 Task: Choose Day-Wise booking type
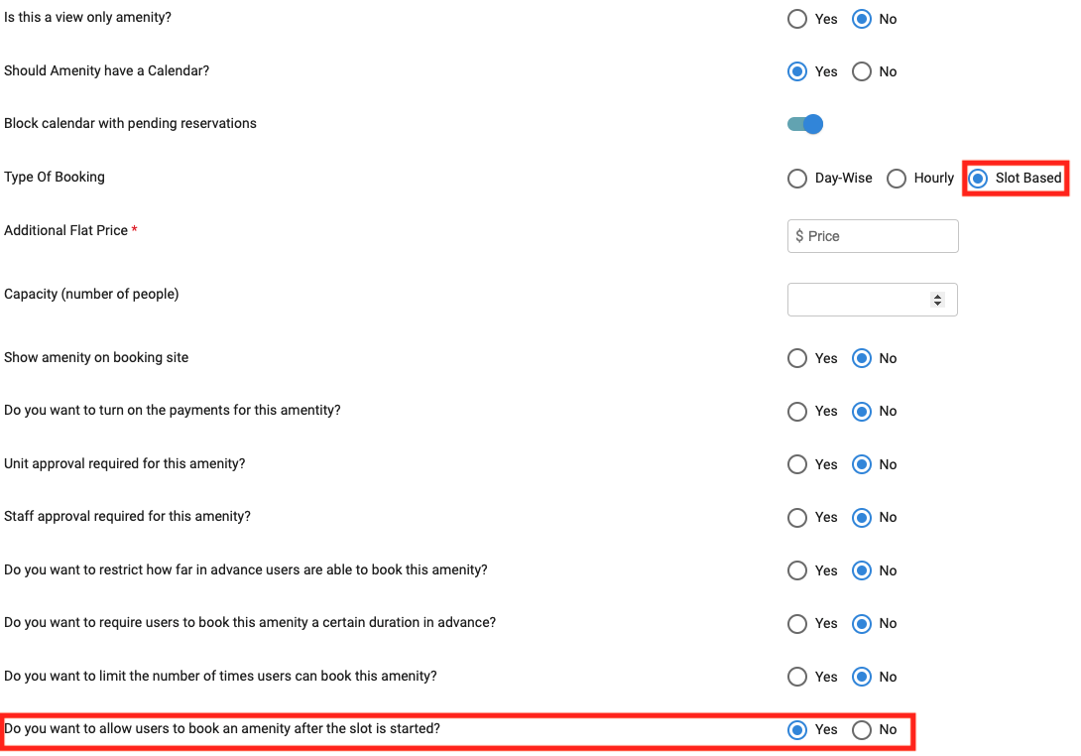pos(797,179)
